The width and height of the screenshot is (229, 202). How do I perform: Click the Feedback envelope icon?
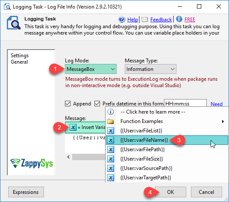click(144, 19)
